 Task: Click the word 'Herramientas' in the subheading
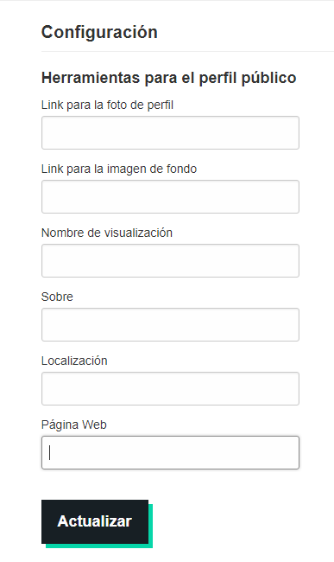pyautogui.click(x=91, y=78)
